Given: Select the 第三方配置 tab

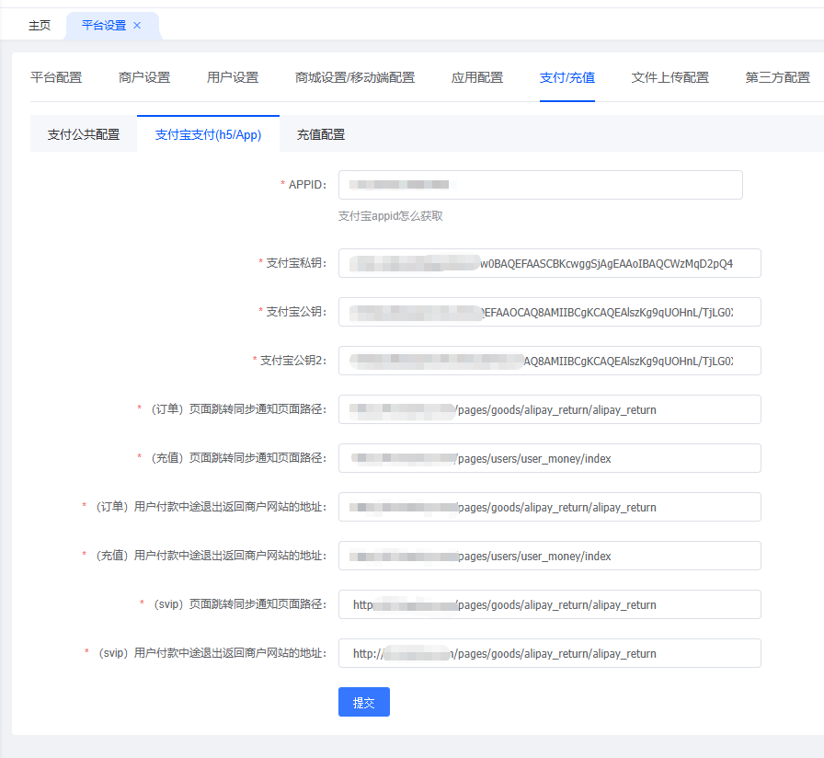Looking at the screenshot, I should point(778,77).
